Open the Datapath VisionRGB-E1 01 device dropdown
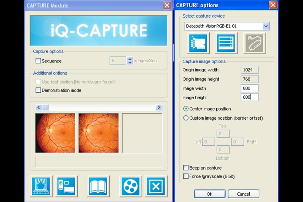 click(266, 26)
